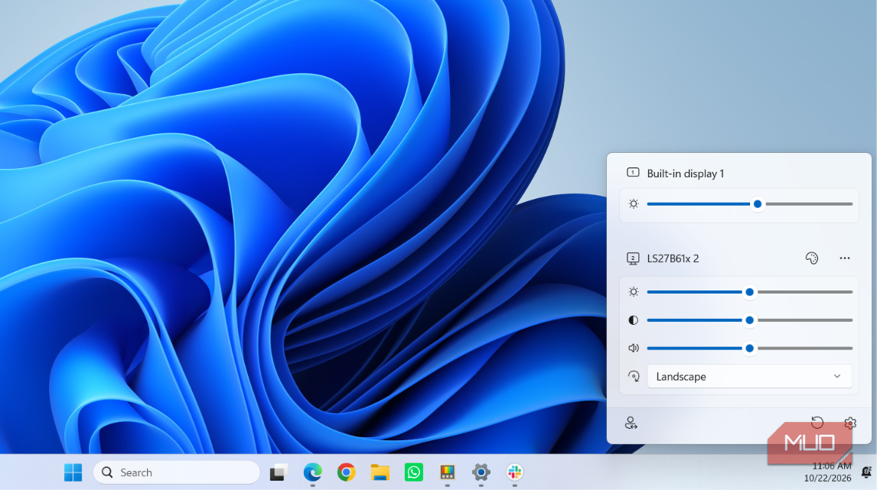Open WhatsApp from the taskbar
The width and height of the screenshot is (877, 490).
[x=413, y=472]
